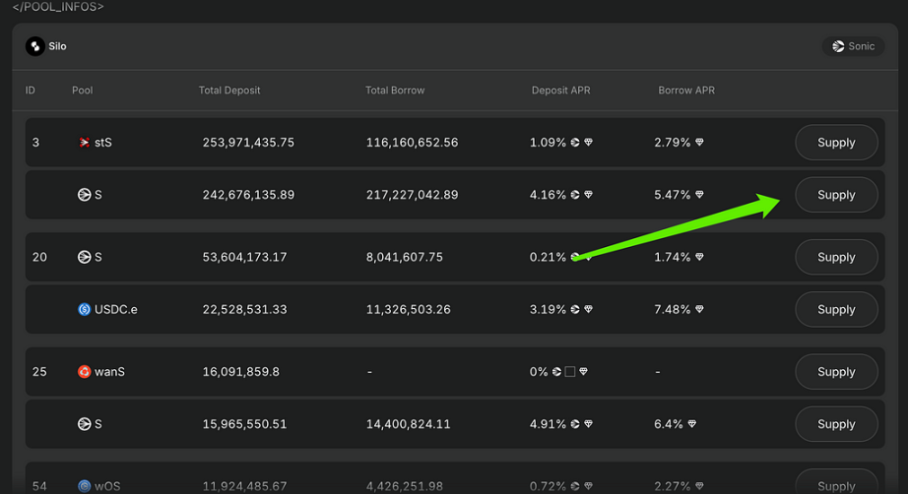The image size is (908, 494).
Task: Supply to the S row with 15,965,550.51 deposit
Action: click(x=836, y=424)
